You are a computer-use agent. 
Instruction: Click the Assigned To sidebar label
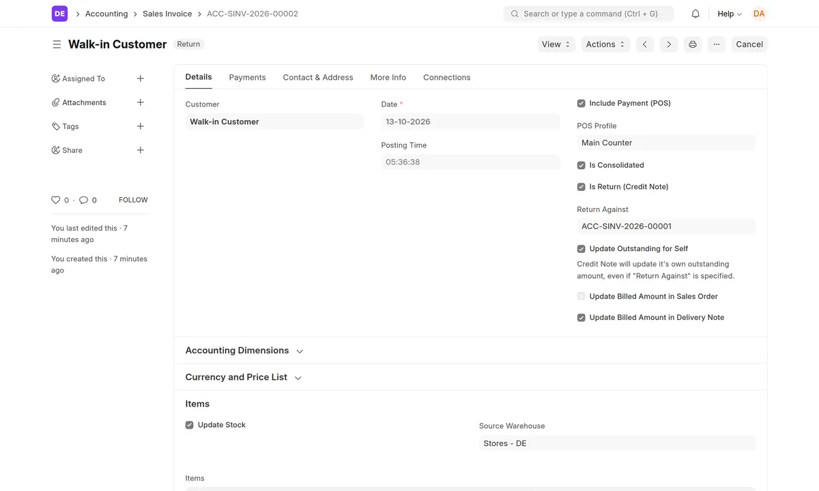coord(83,78)
